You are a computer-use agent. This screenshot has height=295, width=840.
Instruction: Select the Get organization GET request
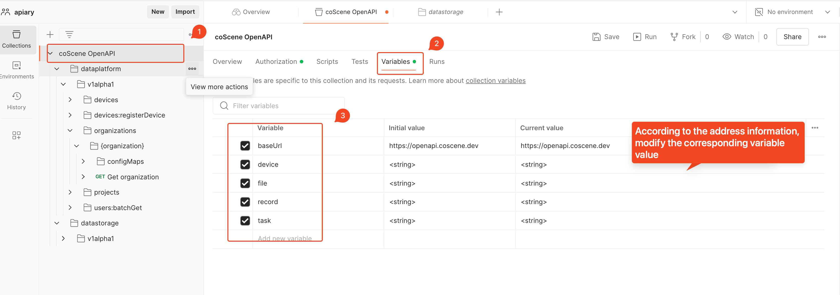(x=127, y=177)
